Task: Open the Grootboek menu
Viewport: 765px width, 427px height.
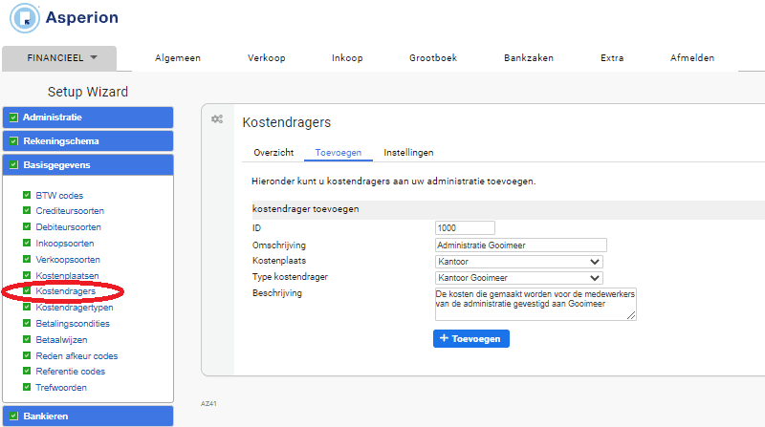Action: (433, 58)
